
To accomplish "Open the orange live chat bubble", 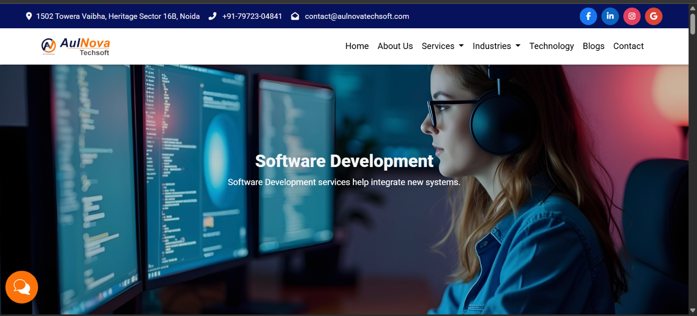I will point(22,287).
